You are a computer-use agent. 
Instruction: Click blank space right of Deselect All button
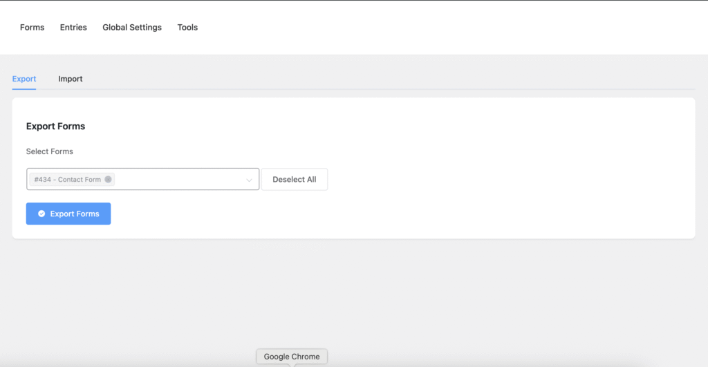(x=484, y=180)
